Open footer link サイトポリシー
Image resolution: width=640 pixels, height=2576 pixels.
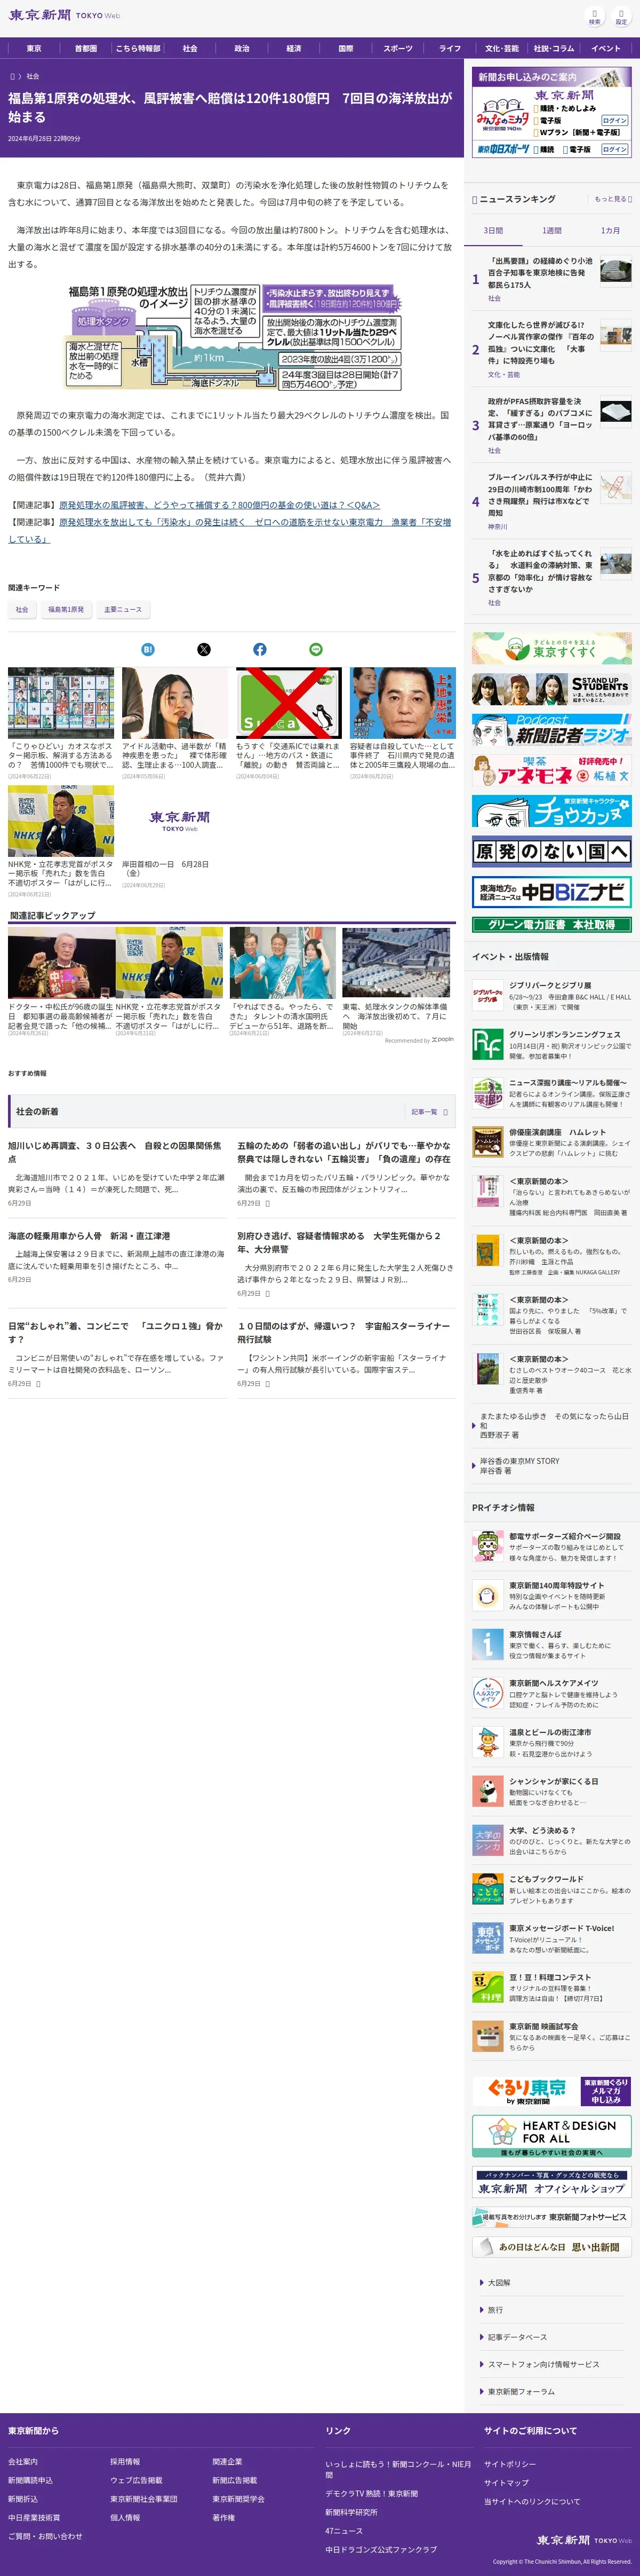point(510,2463)
